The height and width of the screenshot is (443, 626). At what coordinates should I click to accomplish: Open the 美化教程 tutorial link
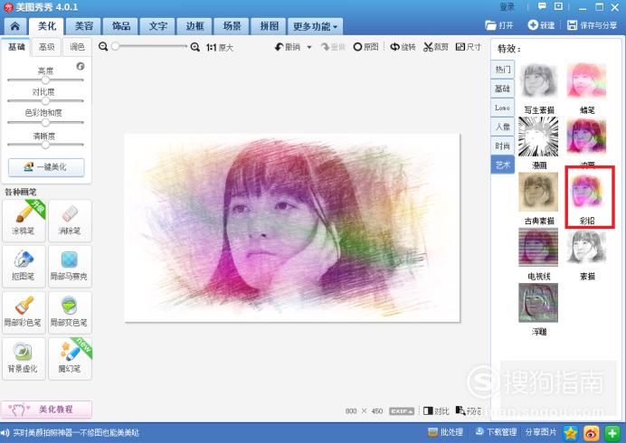46,410
